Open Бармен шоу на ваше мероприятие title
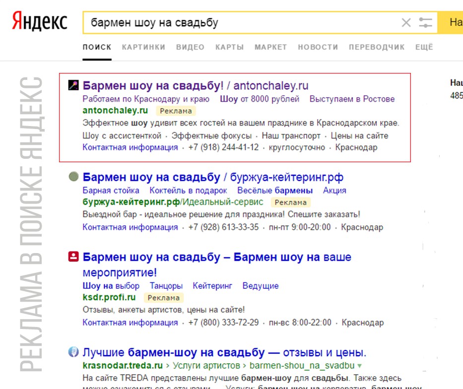463x389 pixels. click(x=217, y=264)
